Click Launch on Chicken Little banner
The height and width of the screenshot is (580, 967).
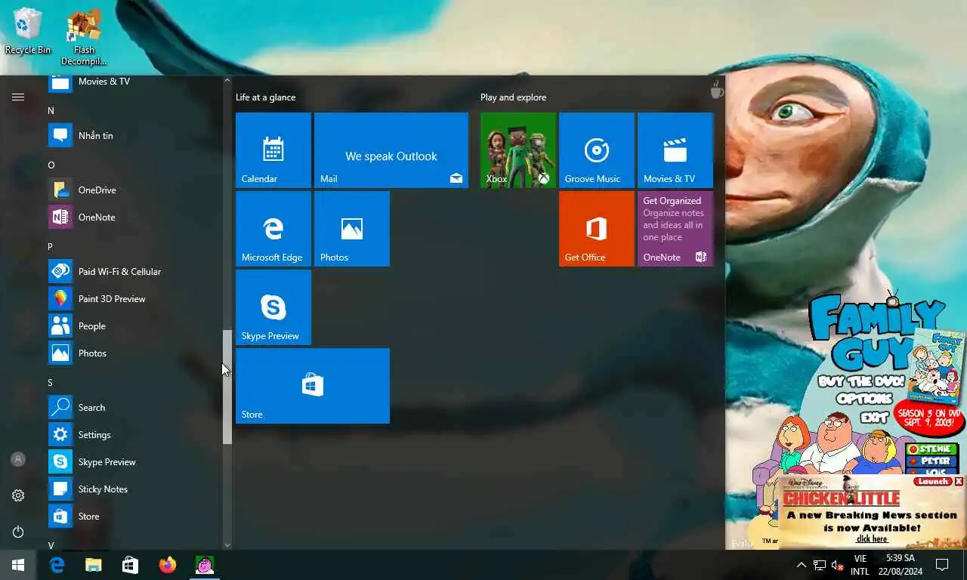pos(932,481)
